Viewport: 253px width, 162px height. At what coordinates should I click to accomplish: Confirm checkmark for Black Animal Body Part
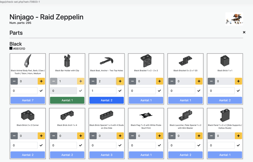tap(41, 91)
